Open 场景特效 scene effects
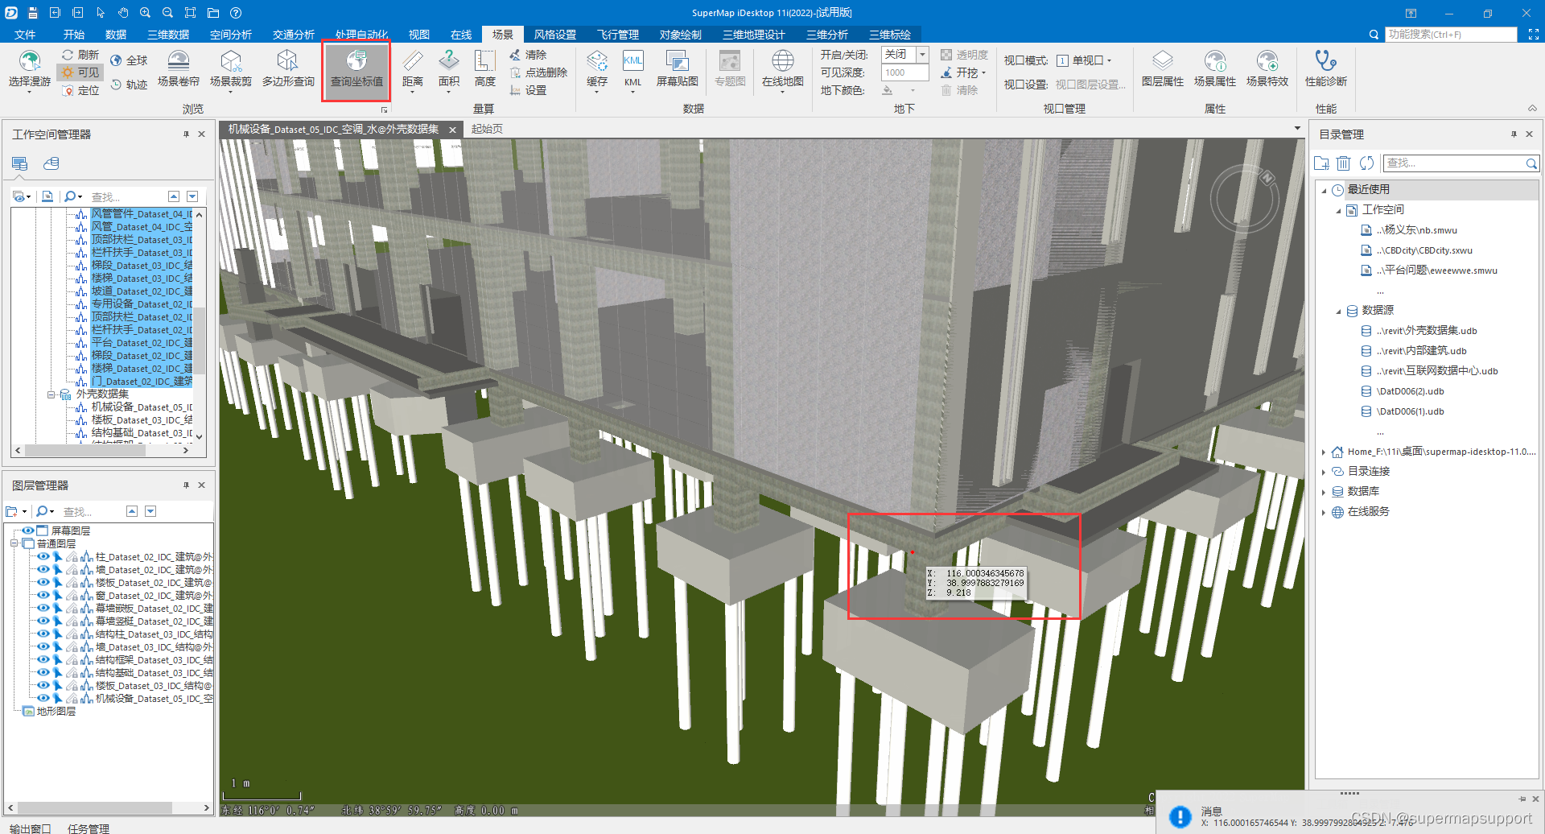This screenshot has width=1545, height=834. 1267,68
